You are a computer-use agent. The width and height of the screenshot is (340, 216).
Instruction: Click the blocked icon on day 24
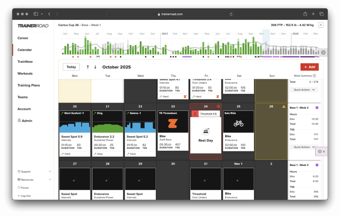(x=218, y=107)
